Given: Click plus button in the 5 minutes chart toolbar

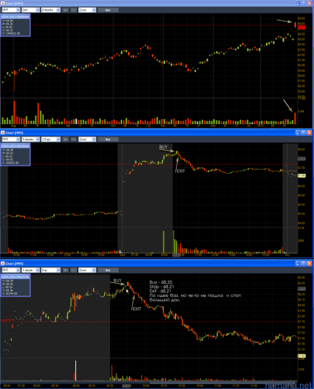Looking at the screenshot, I should pos(65,139).
